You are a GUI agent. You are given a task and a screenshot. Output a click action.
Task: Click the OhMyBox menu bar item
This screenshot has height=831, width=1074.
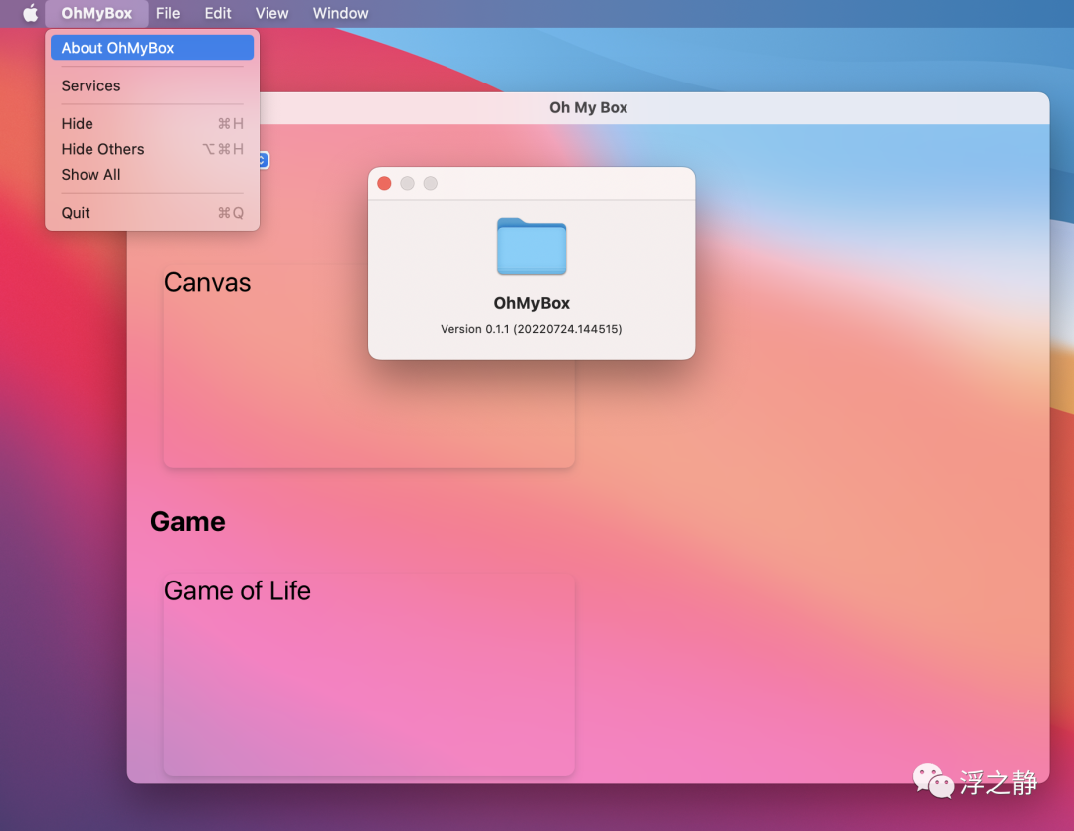(x=96, y=13)
